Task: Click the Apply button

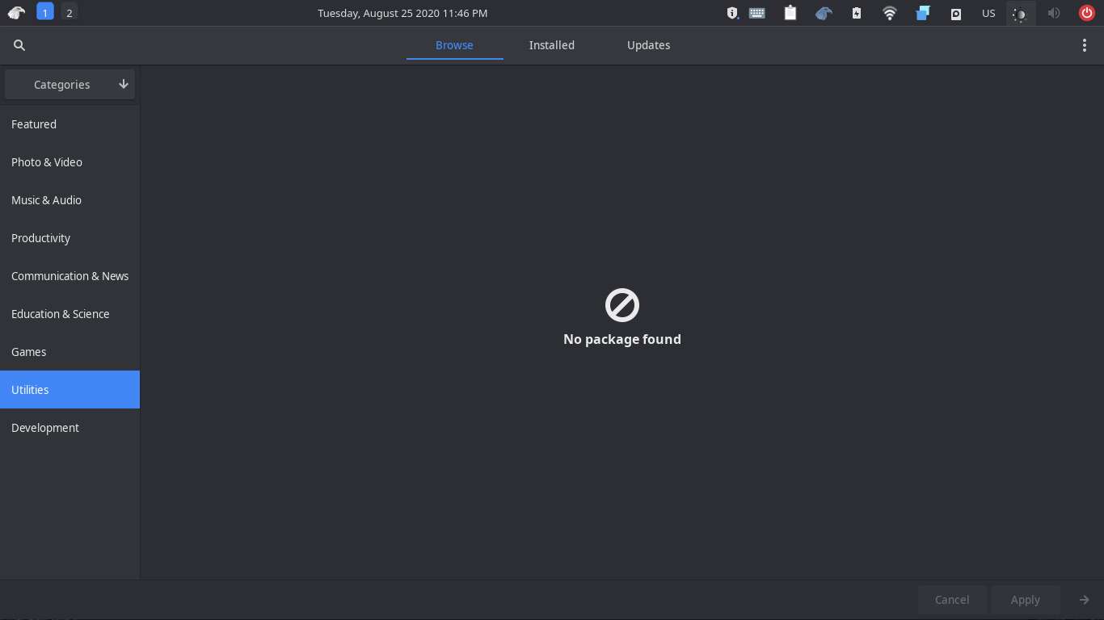Action: [1026, 600]
